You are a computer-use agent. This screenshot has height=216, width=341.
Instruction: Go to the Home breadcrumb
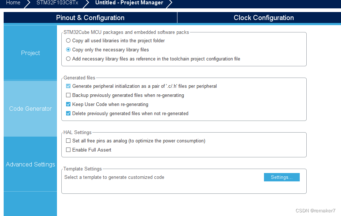point(13,3)
